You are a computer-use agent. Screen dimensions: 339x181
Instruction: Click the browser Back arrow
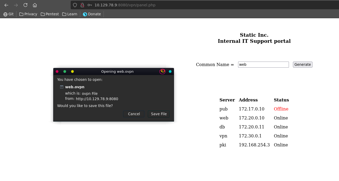click(6, 5)
